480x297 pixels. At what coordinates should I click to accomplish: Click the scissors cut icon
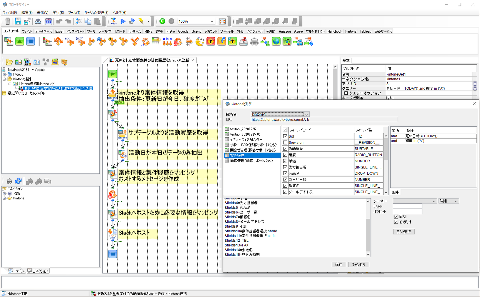(79, 21)
